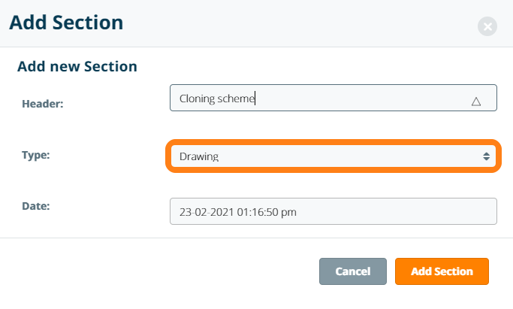
Task: Click the "Cloning scheme" text in Header
Action: [217, 98]
